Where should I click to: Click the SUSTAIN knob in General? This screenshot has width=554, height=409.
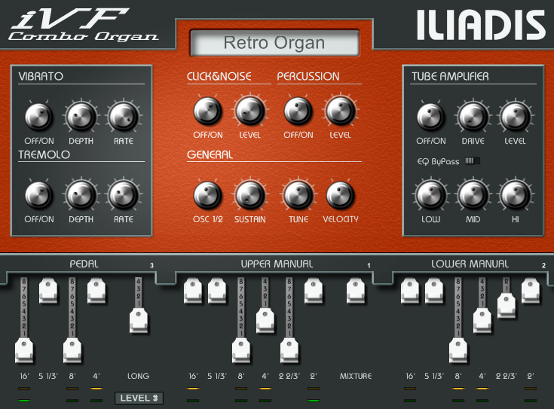coord(249,195)
